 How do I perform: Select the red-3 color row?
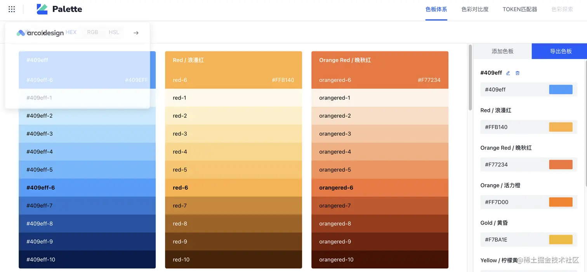click(x=233, y=134)
